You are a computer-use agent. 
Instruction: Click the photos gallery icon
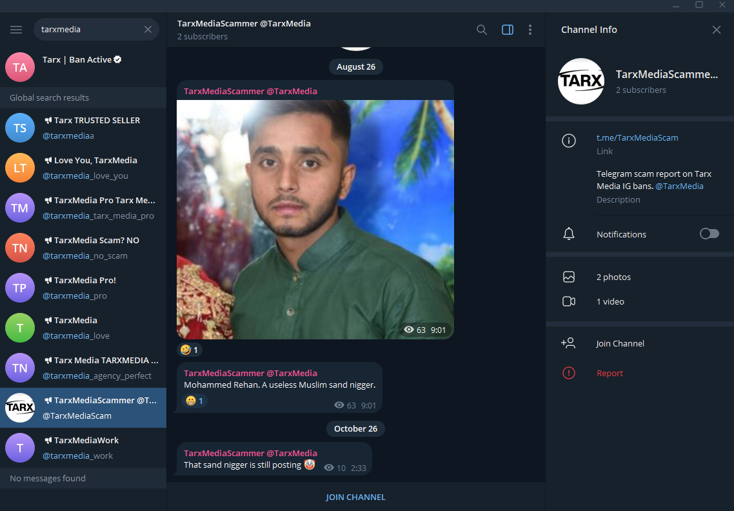pos(569,277)
